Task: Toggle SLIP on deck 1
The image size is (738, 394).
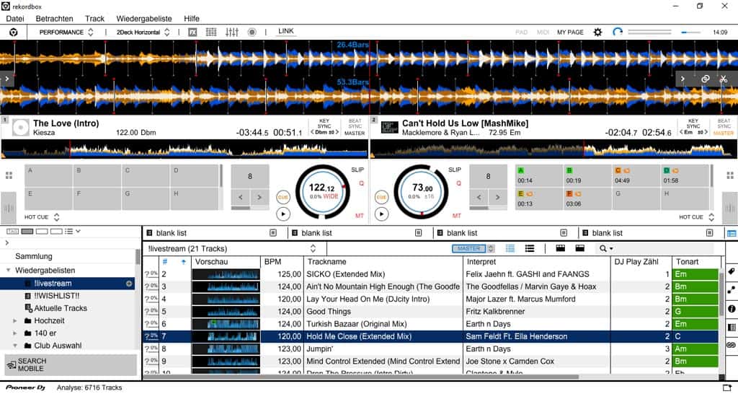Action: (357, 170)
